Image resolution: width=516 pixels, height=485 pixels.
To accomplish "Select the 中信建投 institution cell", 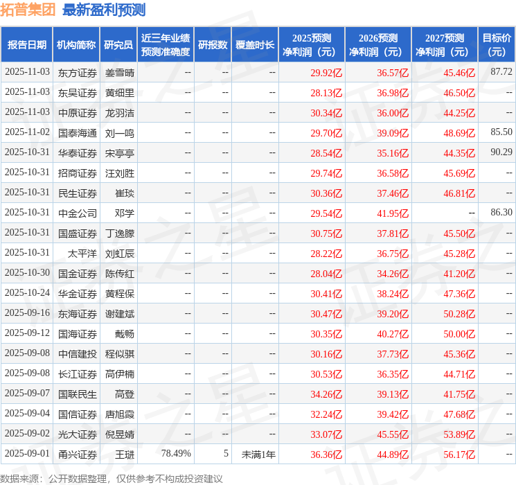I will 78,354.
